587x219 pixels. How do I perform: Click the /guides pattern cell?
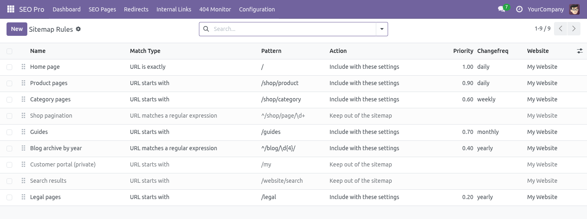coord(271,132)
